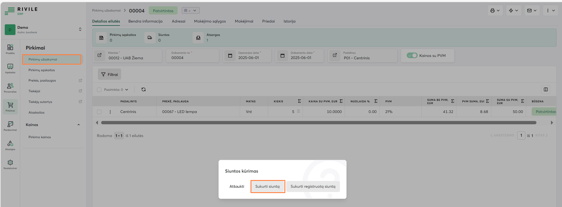Open the Pirkimai cart icon in sidebar

(10, 106)
